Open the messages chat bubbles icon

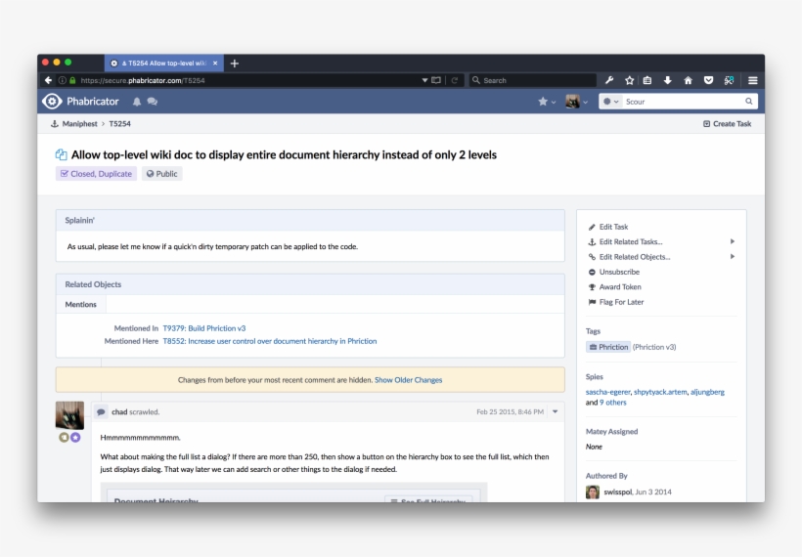click(x=153, y=102)
